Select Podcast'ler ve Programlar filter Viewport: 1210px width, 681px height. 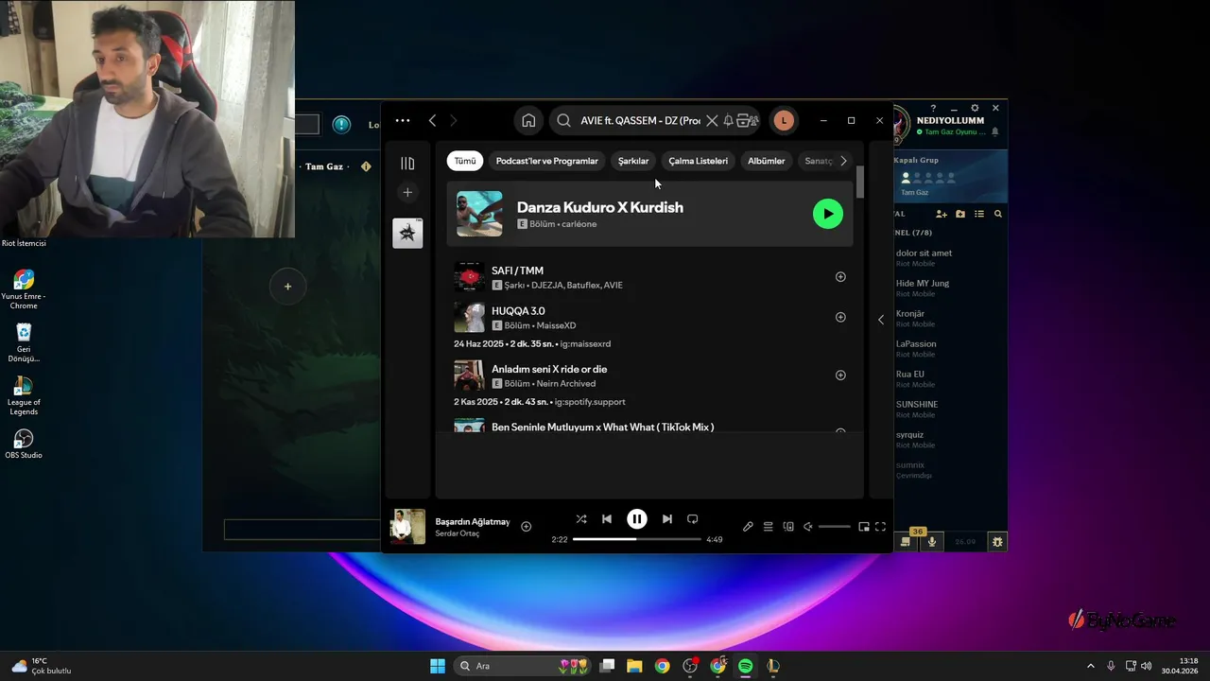click(547, 161)
